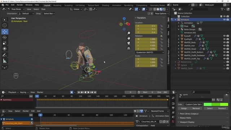Image resolution: width=231 pixels, height=130 pixels.
Task: Hide Wolf3D_Body with eye icon
Action: click(225, 42)
